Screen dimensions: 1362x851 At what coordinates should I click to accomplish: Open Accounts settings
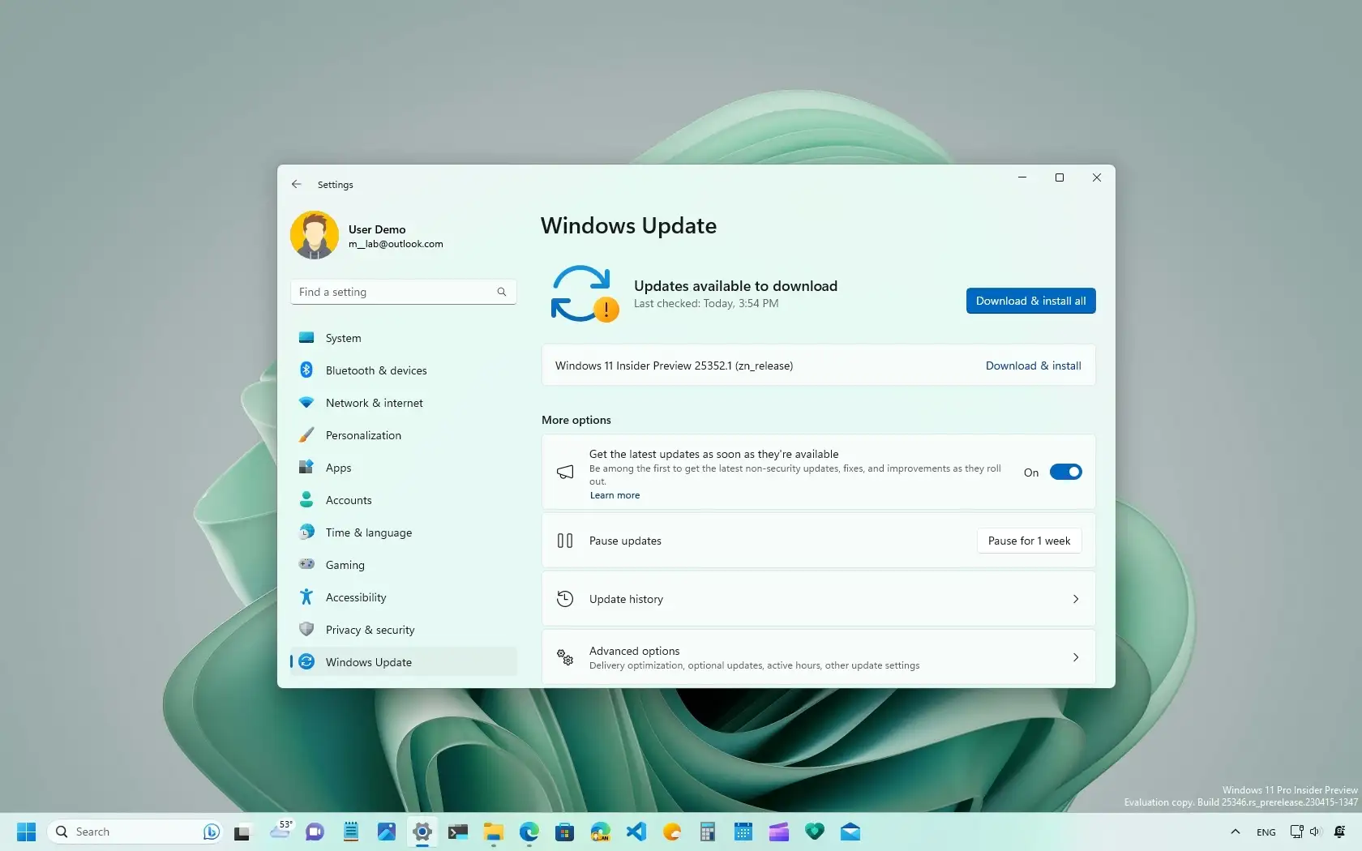tap(403, 500)
